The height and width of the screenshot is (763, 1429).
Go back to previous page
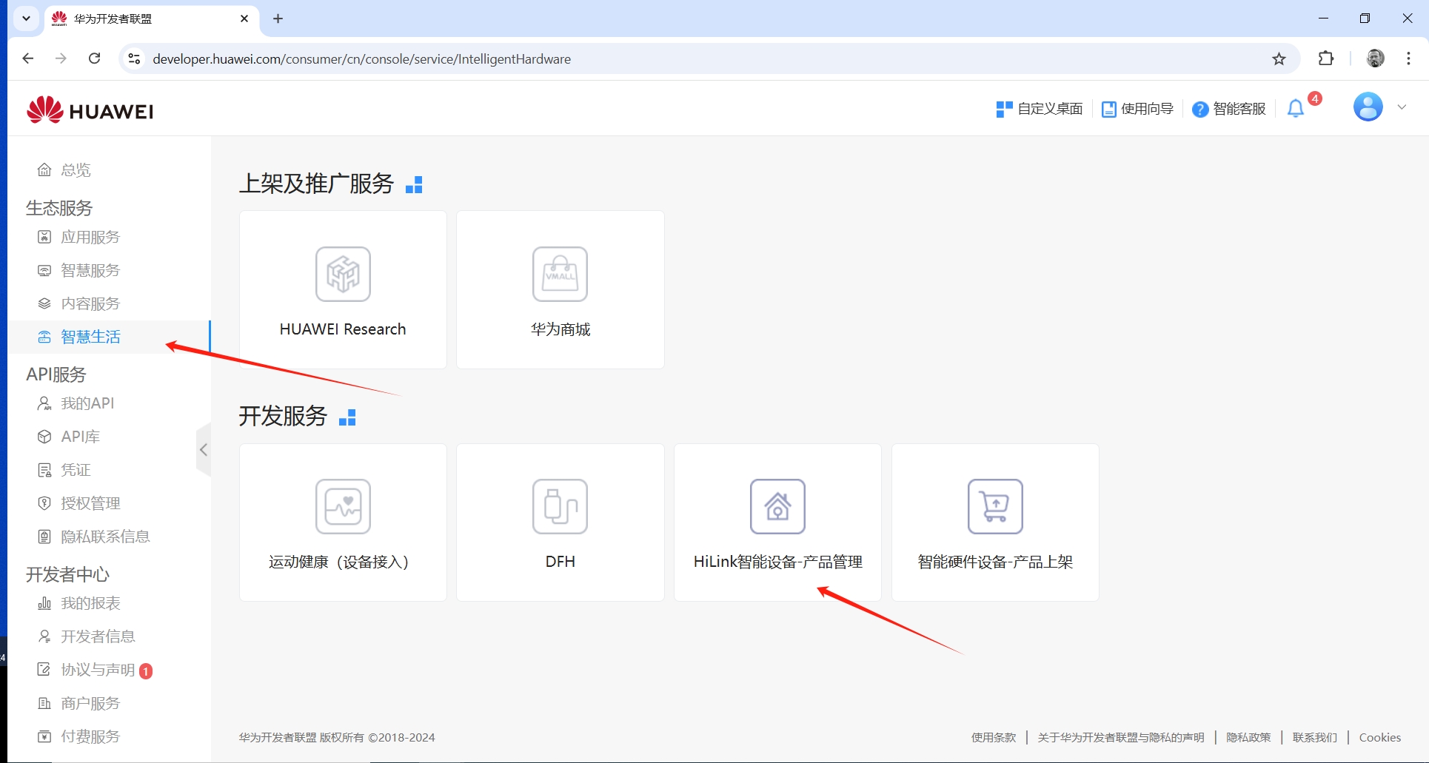pos(28,58)
